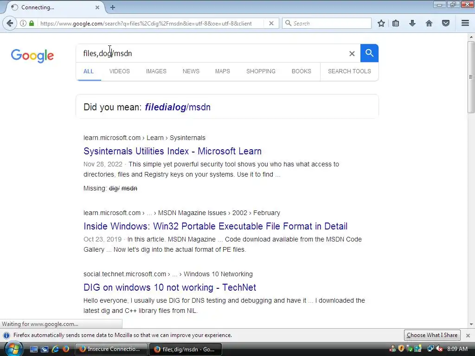The height and width of the screenshot is (356, 475).
Task: Select the ALL search tab
Action: [x=89, y=71]
